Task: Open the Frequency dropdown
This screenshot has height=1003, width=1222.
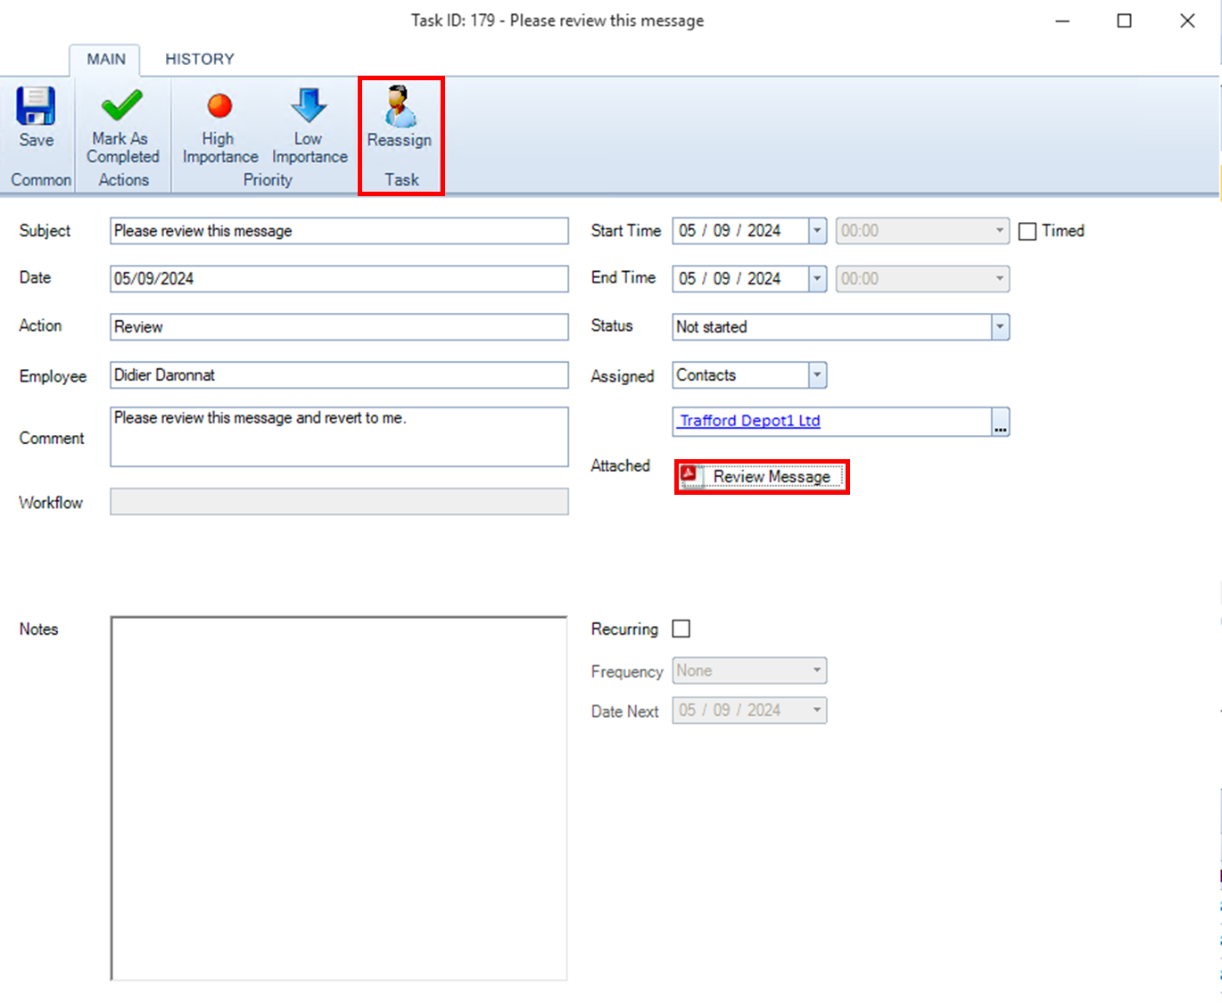Action: [817, 670]
